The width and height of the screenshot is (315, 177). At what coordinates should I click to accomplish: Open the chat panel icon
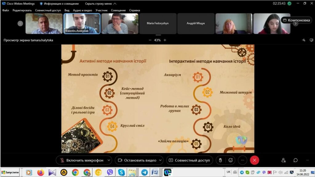tap(295, 160)
